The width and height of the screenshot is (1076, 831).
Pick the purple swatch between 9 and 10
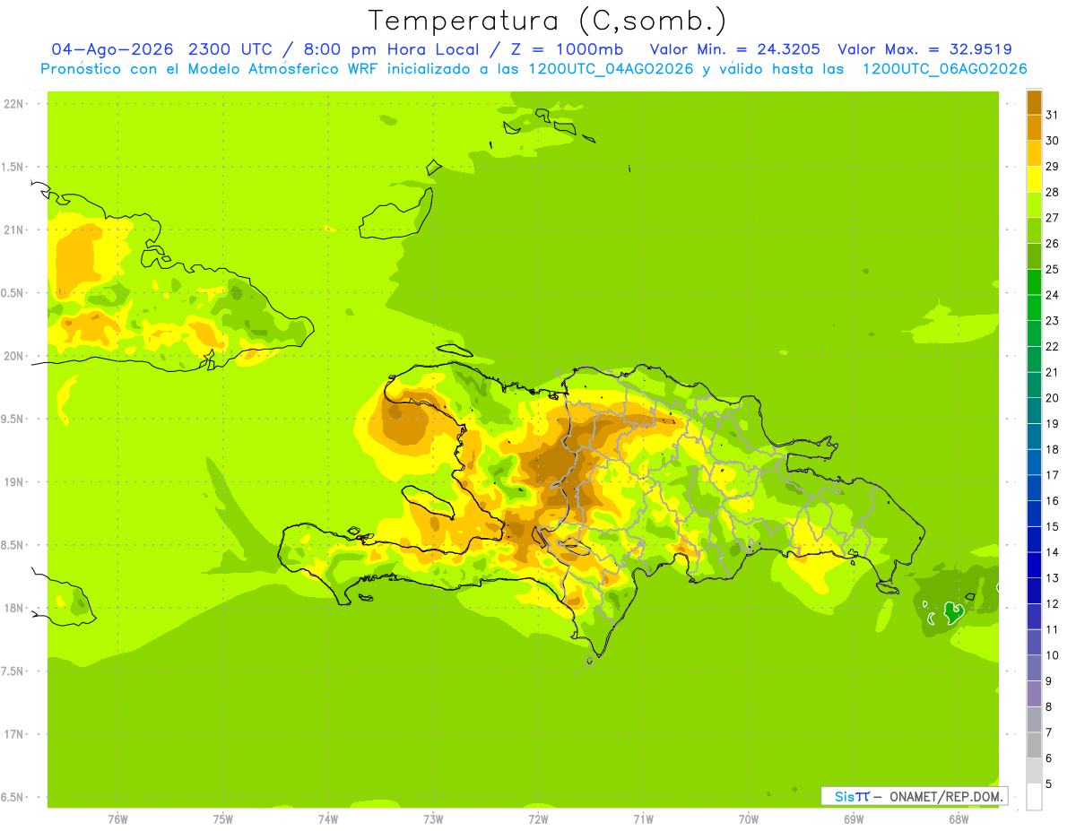(1034, 667)
